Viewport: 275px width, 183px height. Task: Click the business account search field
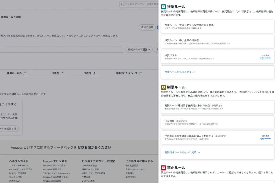click(139, 4)
